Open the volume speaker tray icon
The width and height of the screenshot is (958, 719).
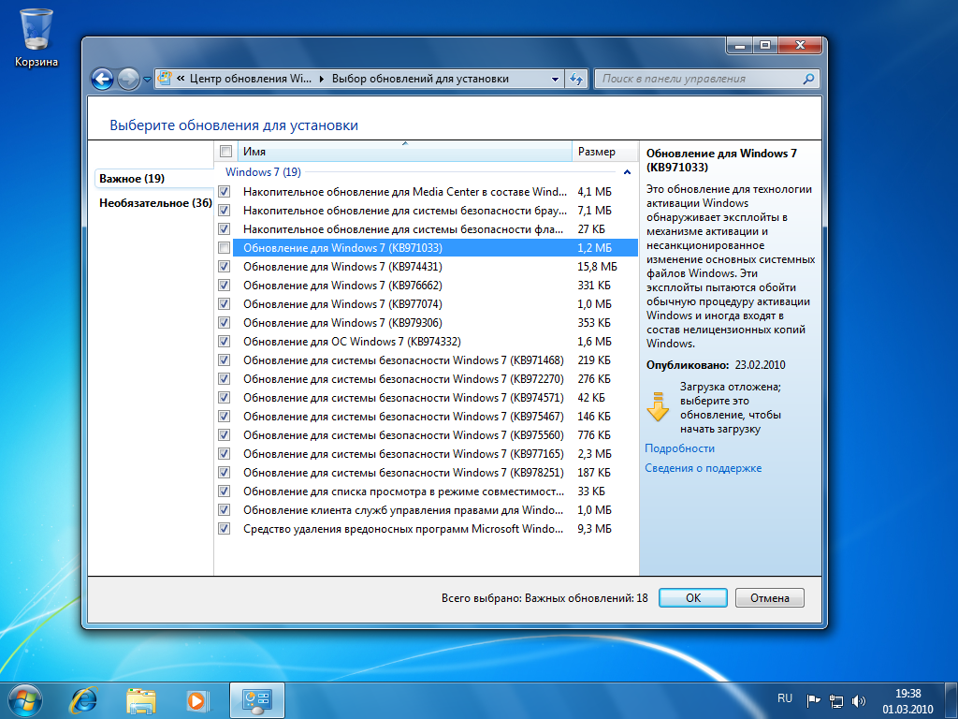point(859,700)
